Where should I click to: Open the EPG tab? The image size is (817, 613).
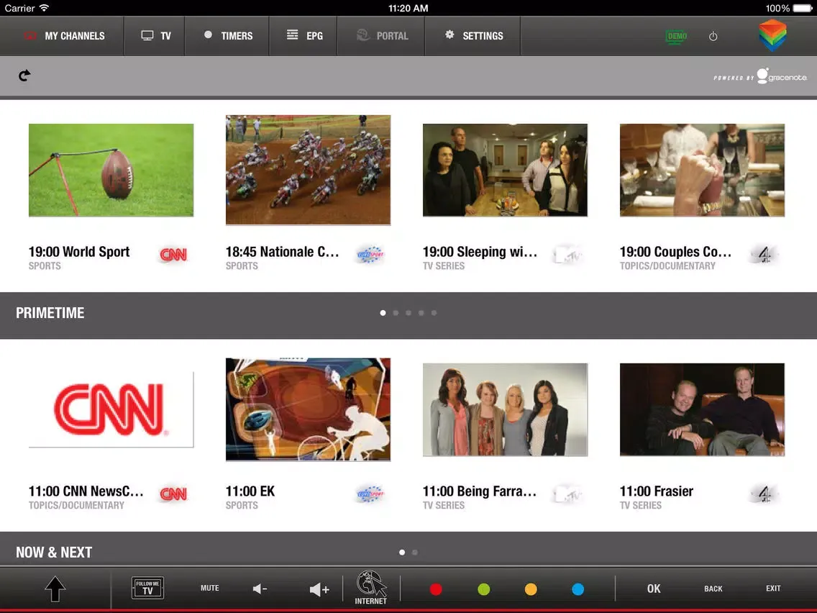click(x=303, y=36)
